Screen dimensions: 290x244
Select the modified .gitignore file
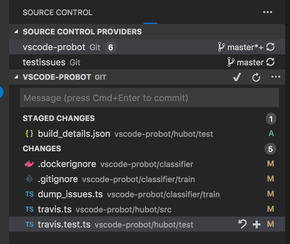pos(58,179)
